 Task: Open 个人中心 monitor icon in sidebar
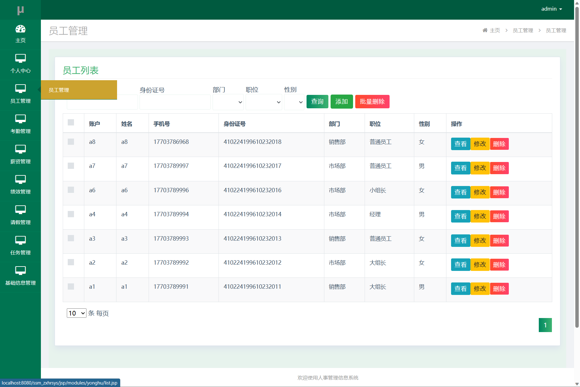[20, 58]
